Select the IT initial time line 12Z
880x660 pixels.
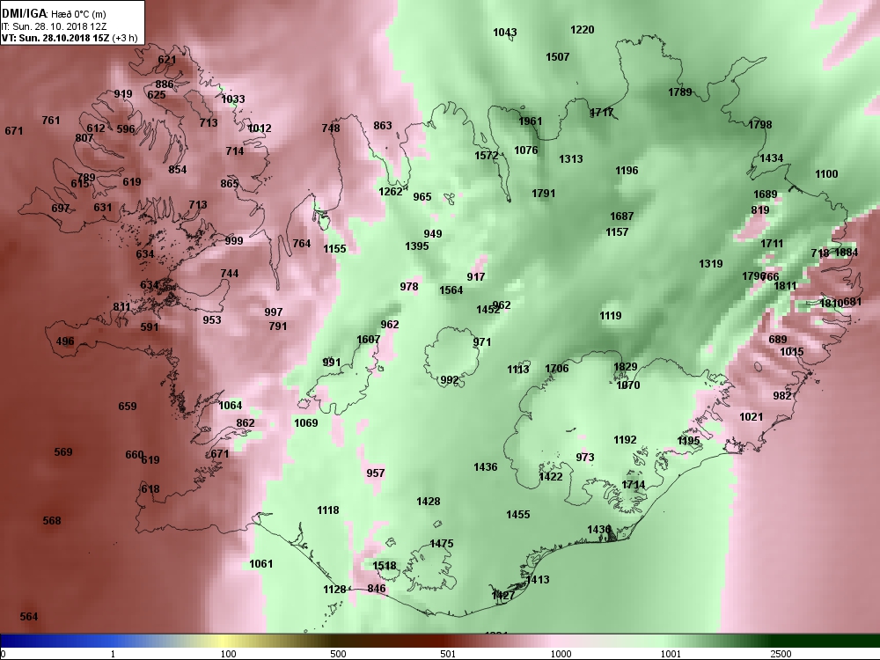click(54, 26)
